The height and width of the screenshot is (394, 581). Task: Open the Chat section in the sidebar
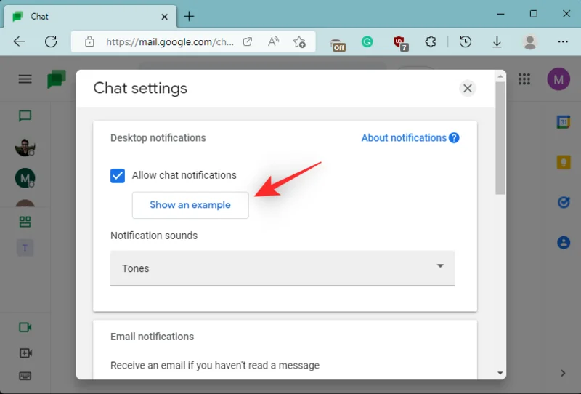[25, 116]
